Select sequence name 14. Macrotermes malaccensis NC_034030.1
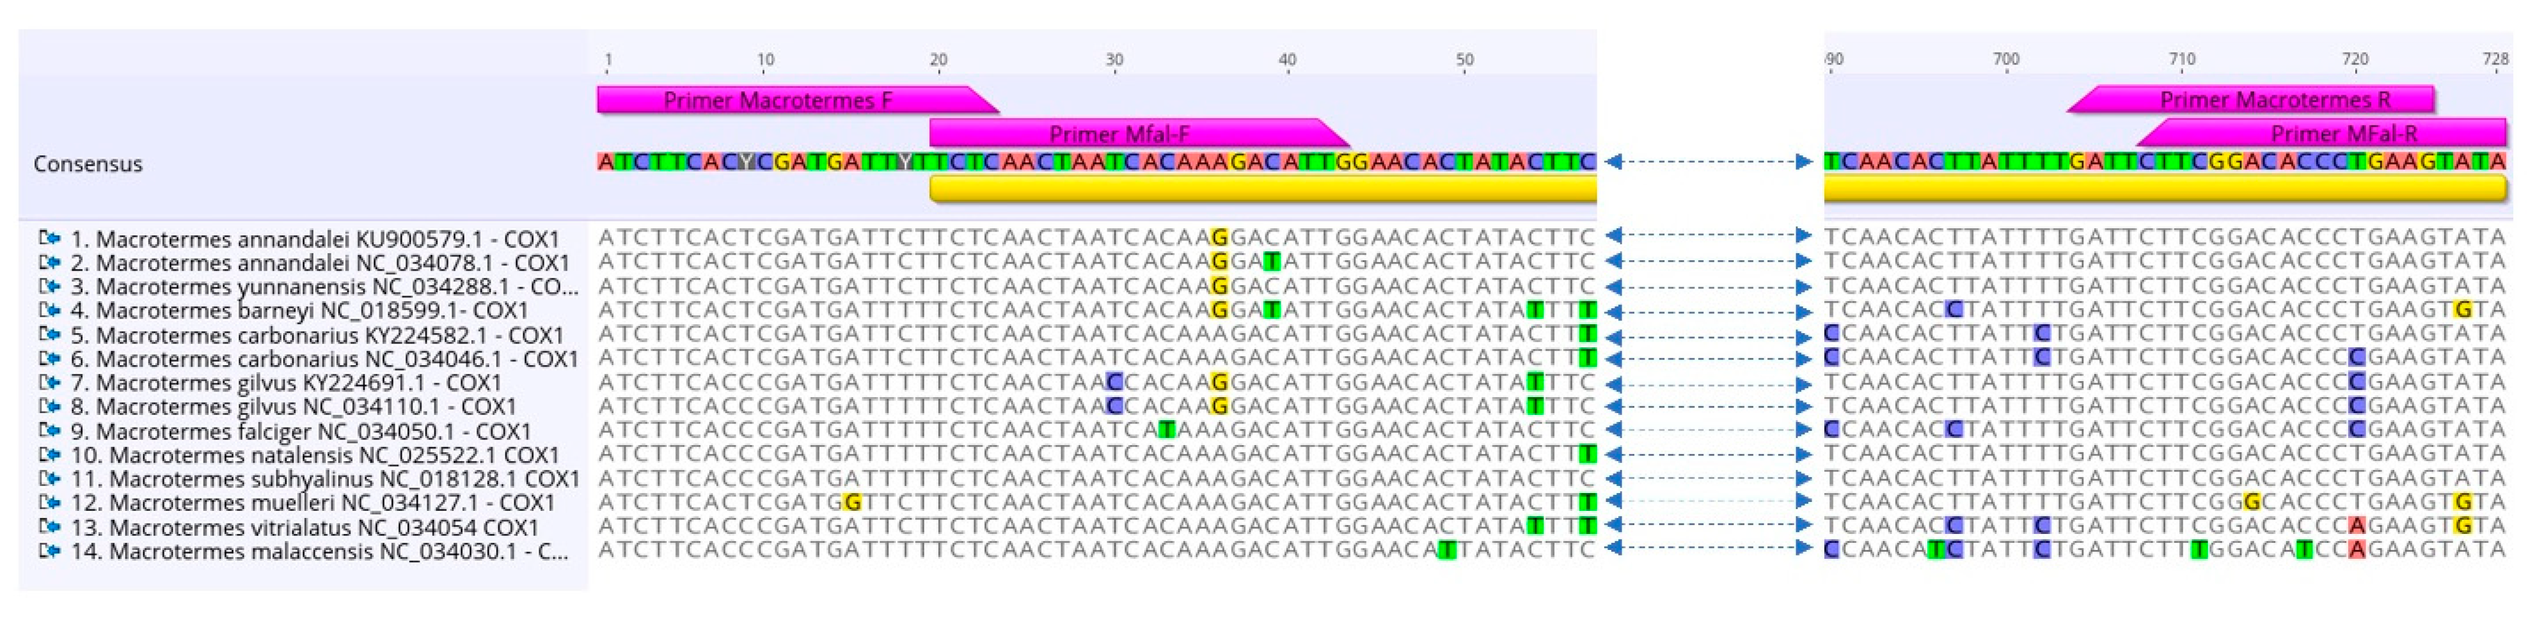This screenshot has width=2544, height=619. (320, 551)
